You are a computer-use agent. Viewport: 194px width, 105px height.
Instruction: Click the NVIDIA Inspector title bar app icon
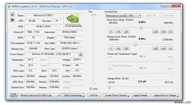[x=9, y=7]
